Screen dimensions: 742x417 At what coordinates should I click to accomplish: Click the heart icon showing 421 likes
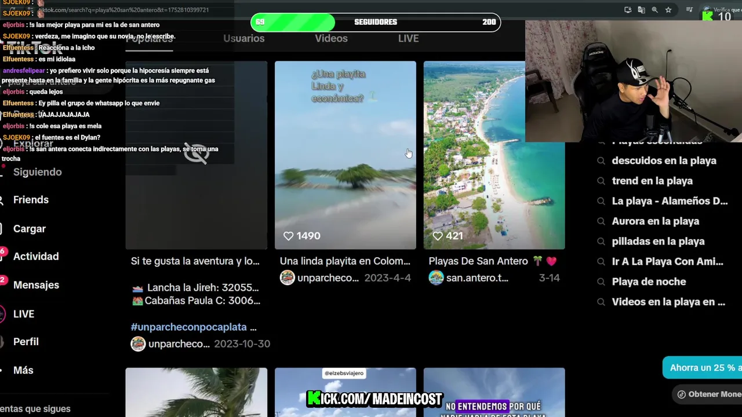(x=438, y=236)
